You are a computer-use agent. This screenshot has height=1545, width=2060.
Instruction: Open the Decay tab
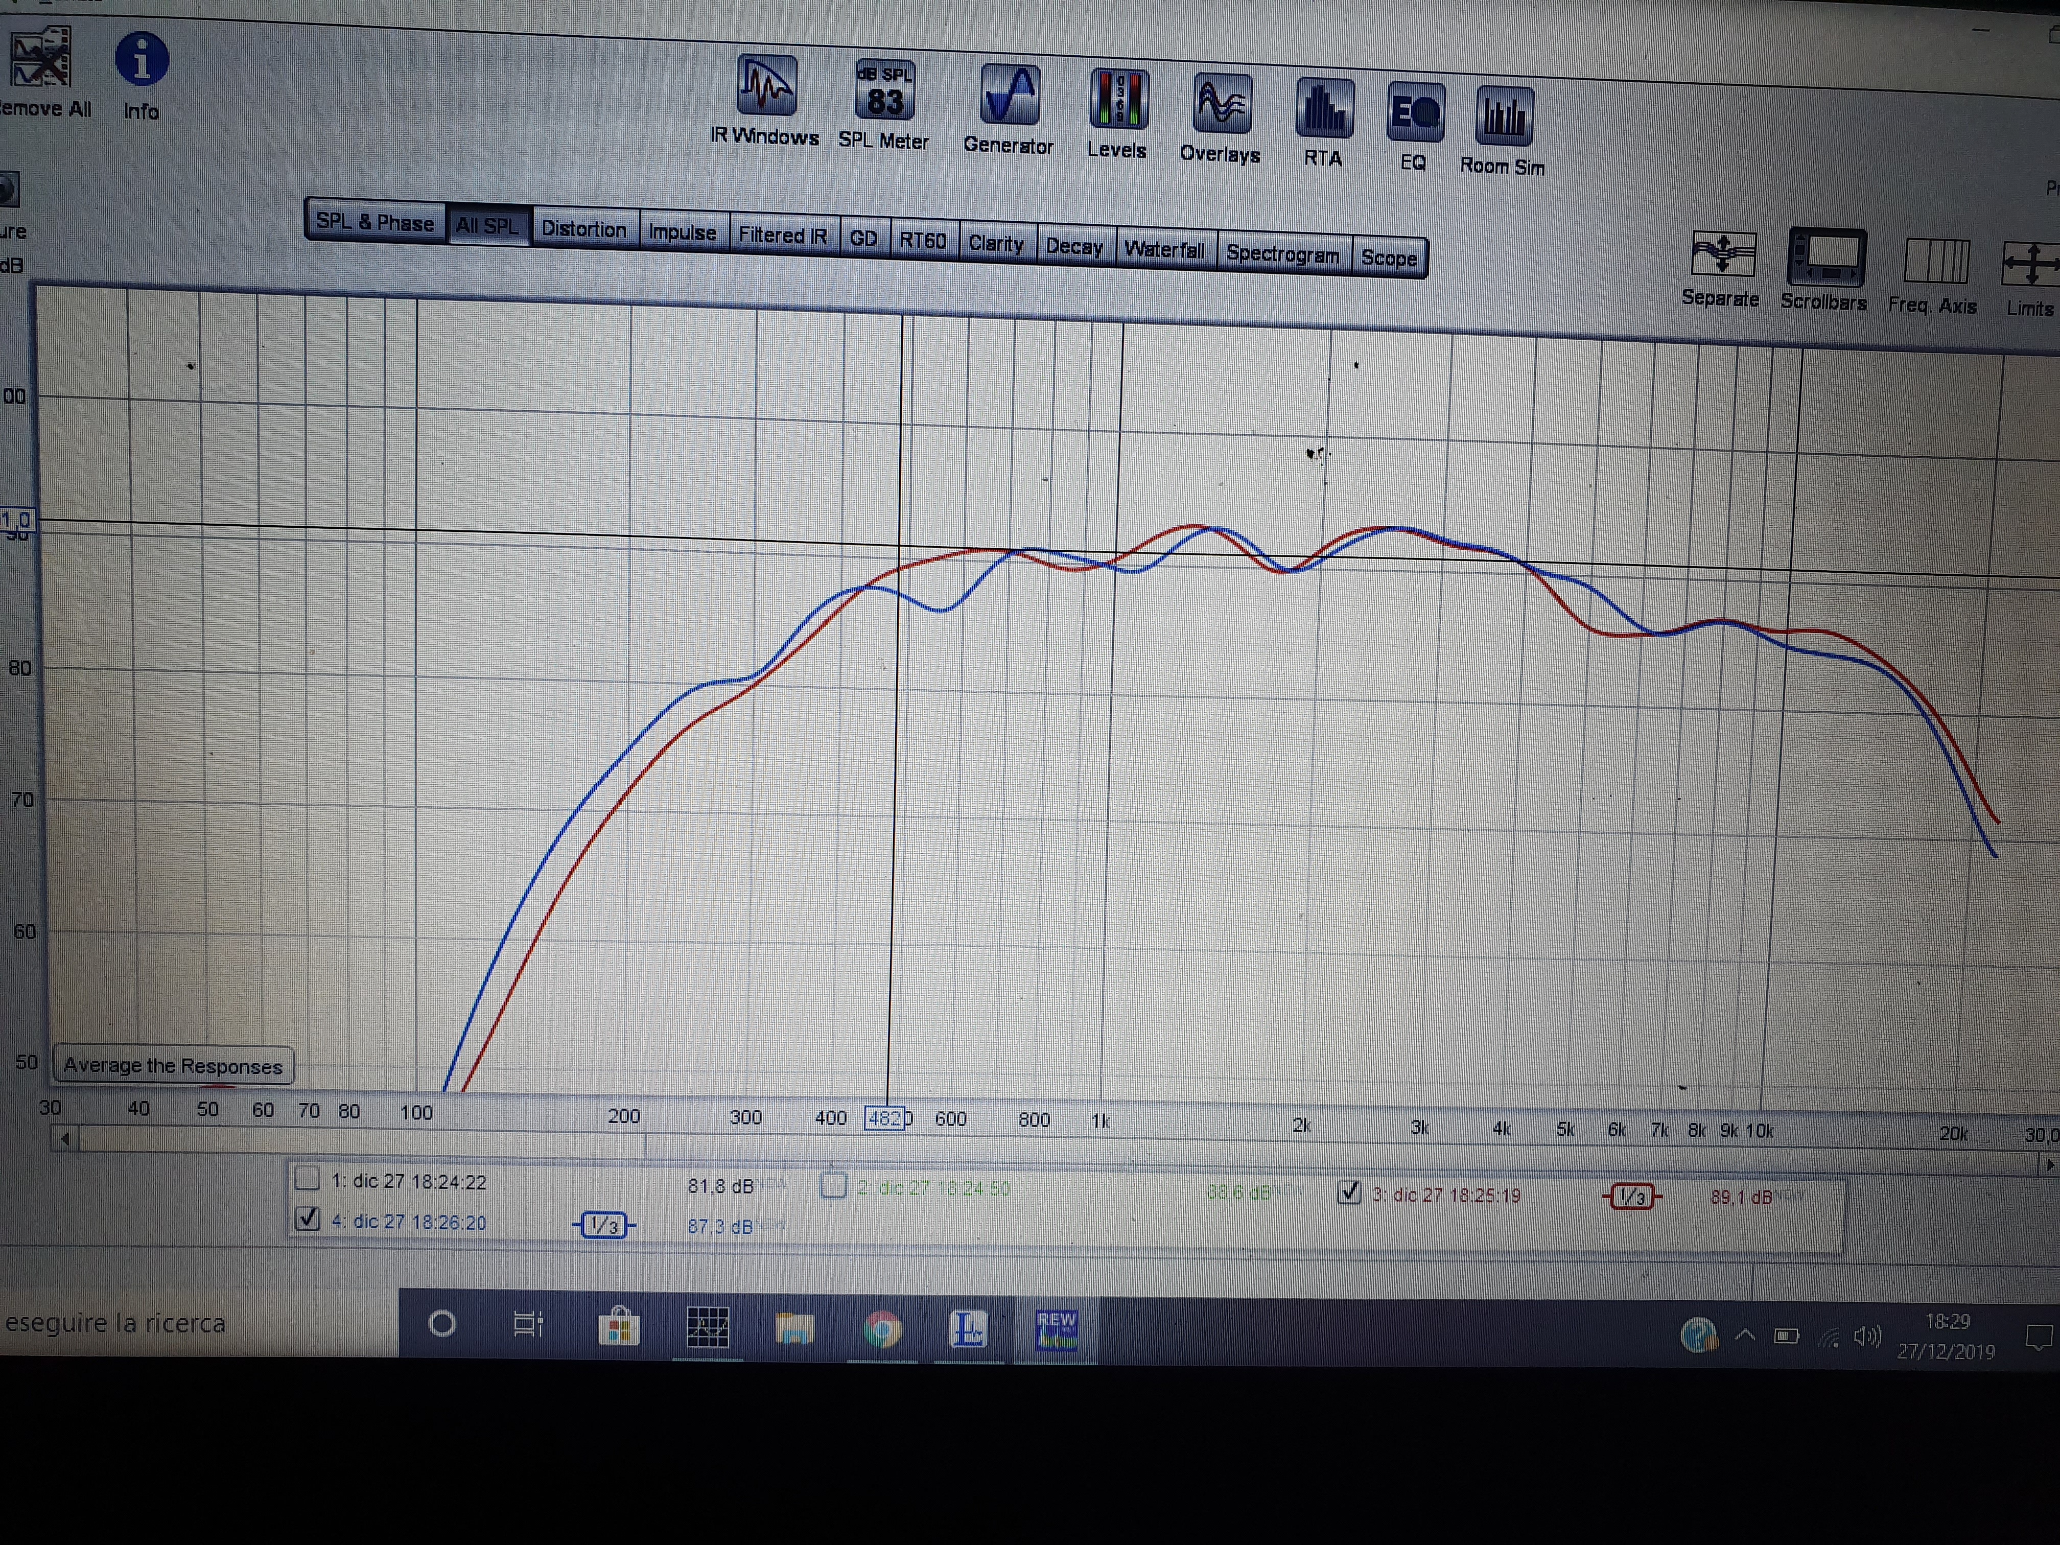tap(1074, 247)
